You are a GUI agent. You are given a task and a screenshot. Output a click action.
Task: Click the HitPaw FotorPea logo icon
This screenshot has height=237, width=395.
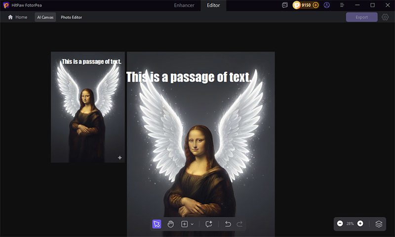(x=6, y=5)
